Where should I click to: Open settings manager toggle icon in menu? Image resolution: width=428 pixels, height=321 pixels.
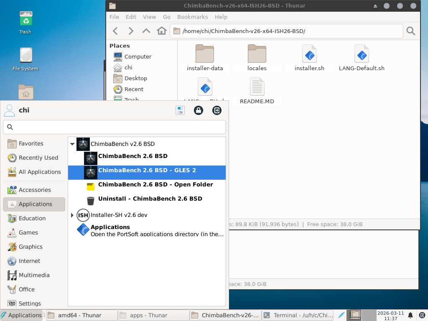(x=180, y=110)
